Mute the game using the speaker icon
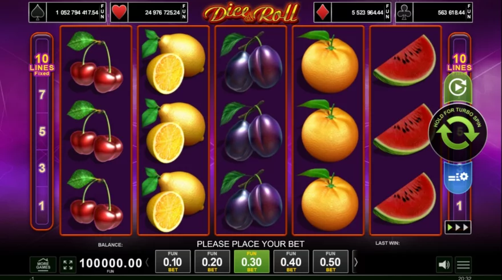 point(444,265)
